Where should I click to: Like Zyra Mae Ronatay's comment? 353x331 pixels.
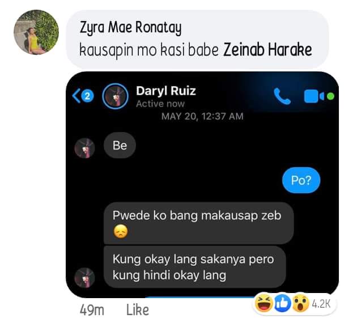(137, 310)
